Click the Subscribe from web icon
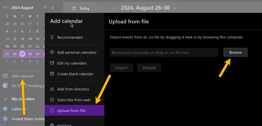The image size is (262, 126). tap(52, 100)
